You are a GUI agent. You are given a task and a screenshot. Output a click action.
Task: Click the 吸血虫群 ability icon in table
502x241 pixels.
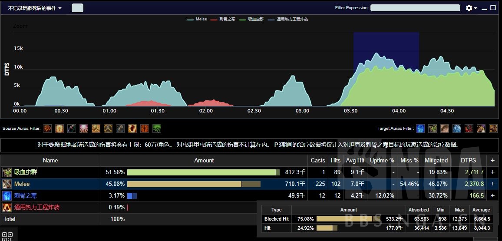pos(7,172)
